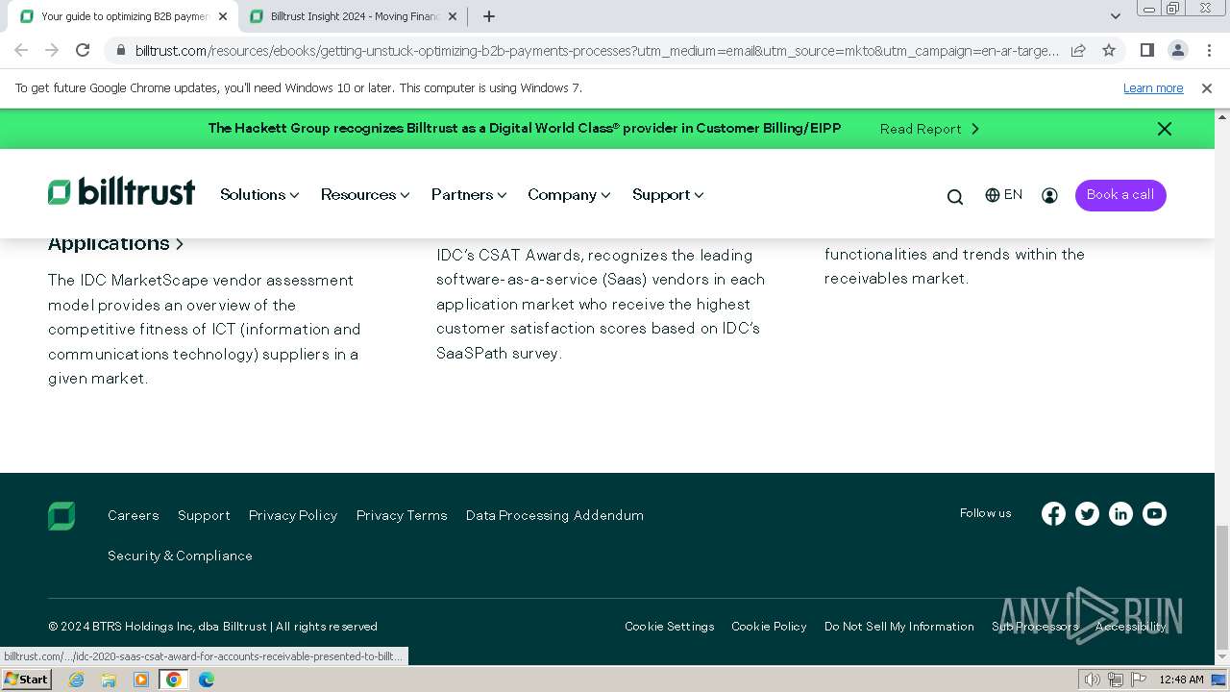Image resolution: width=1230 pixels, height=692 pixels.
Task: Open Support footer link
Action: 204,515
